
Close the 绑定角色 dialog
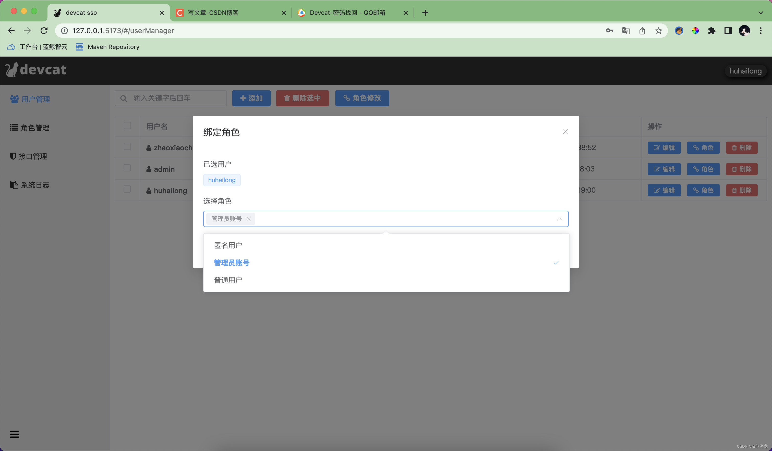[565, 132]
